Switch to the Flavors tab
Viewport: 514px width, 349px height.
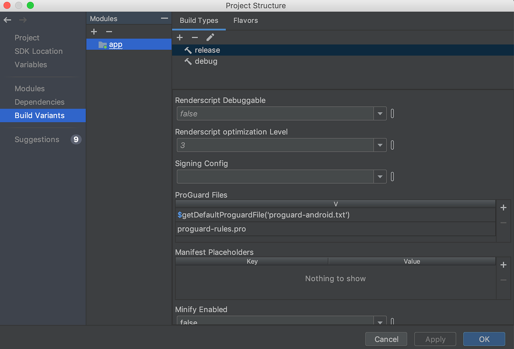(x=245, y=20)
